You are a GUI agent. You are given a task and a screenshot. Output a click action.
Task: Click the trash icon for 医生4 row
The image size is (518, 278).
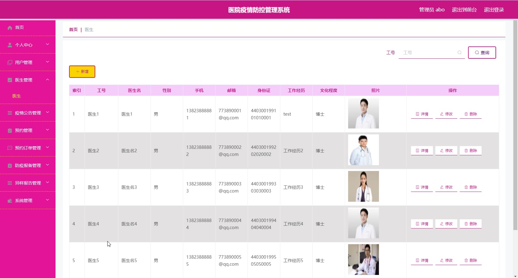466,224
